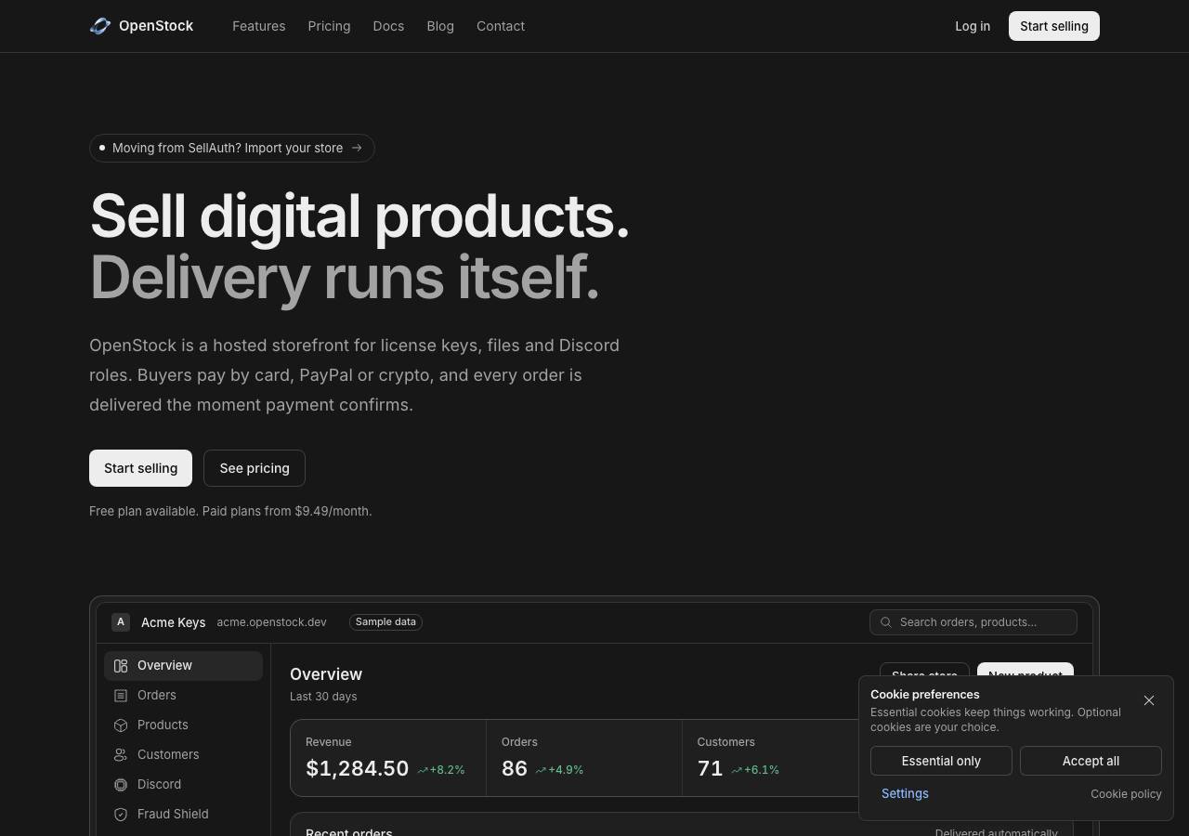
Task: Select Orders in the dashboard sidebar
Action: coord(184,696)
